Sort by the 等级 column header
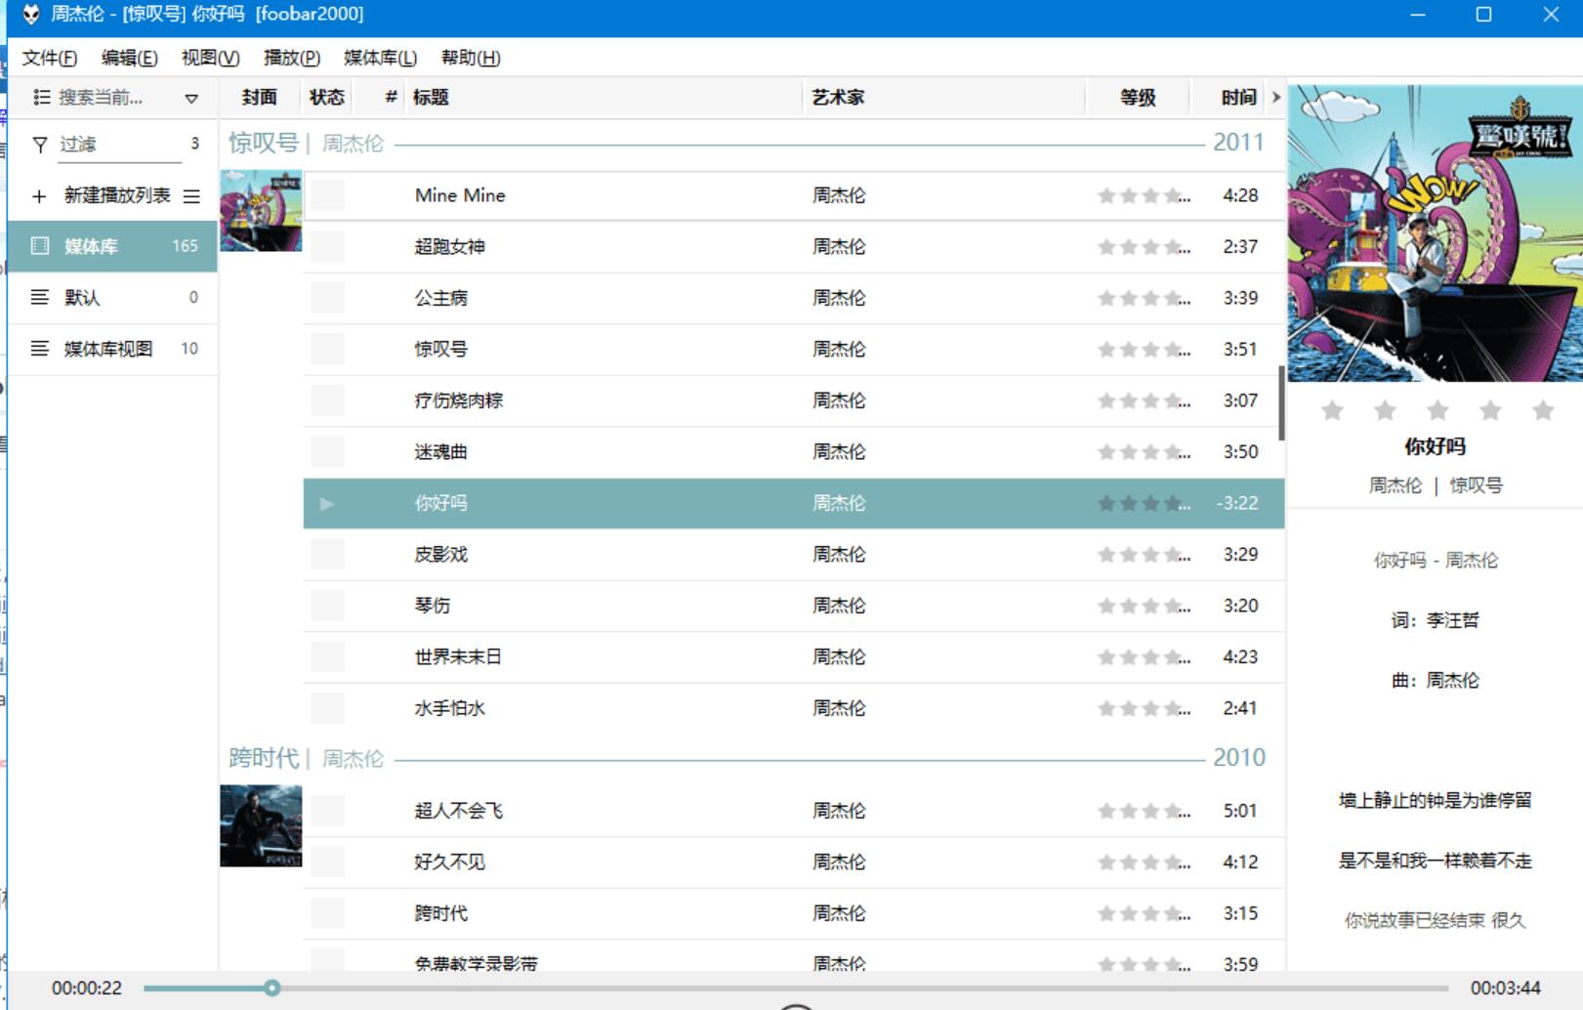 click(1138, 97)
